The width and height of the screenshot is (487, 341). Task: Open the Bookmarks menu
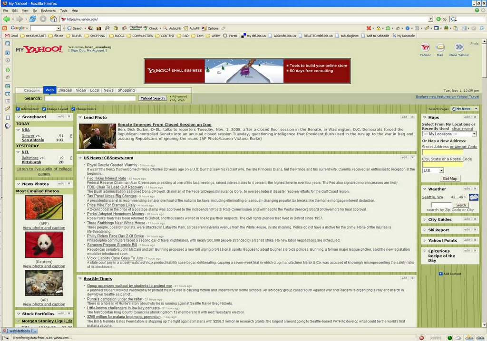(x=48, y=10)
